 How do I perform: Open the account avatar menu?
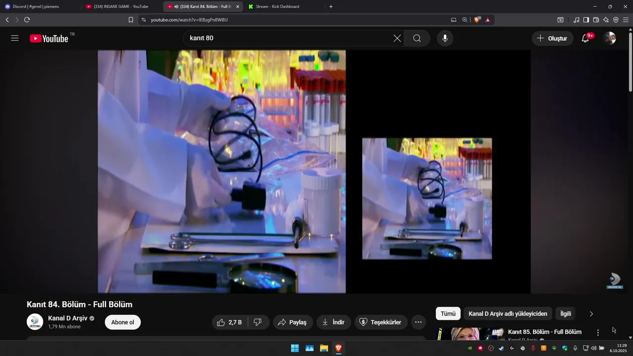click(610, 38)
